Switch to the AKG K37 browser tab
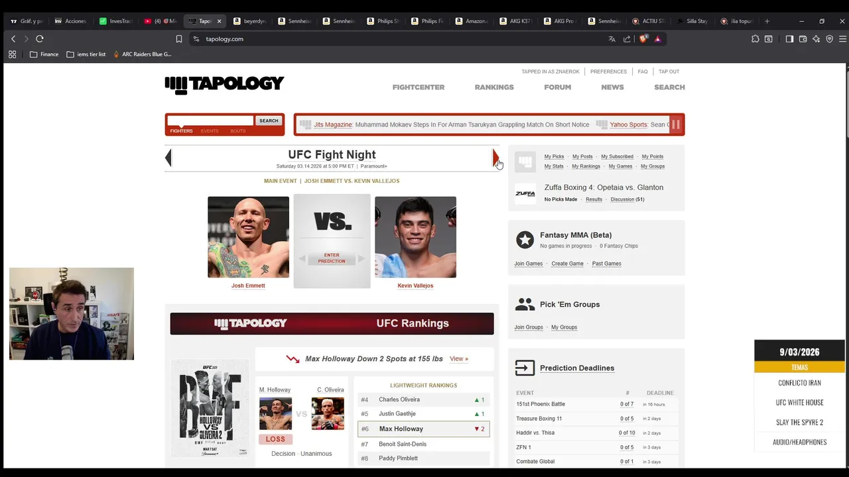 pyautogui.click(x=516, y=21)
